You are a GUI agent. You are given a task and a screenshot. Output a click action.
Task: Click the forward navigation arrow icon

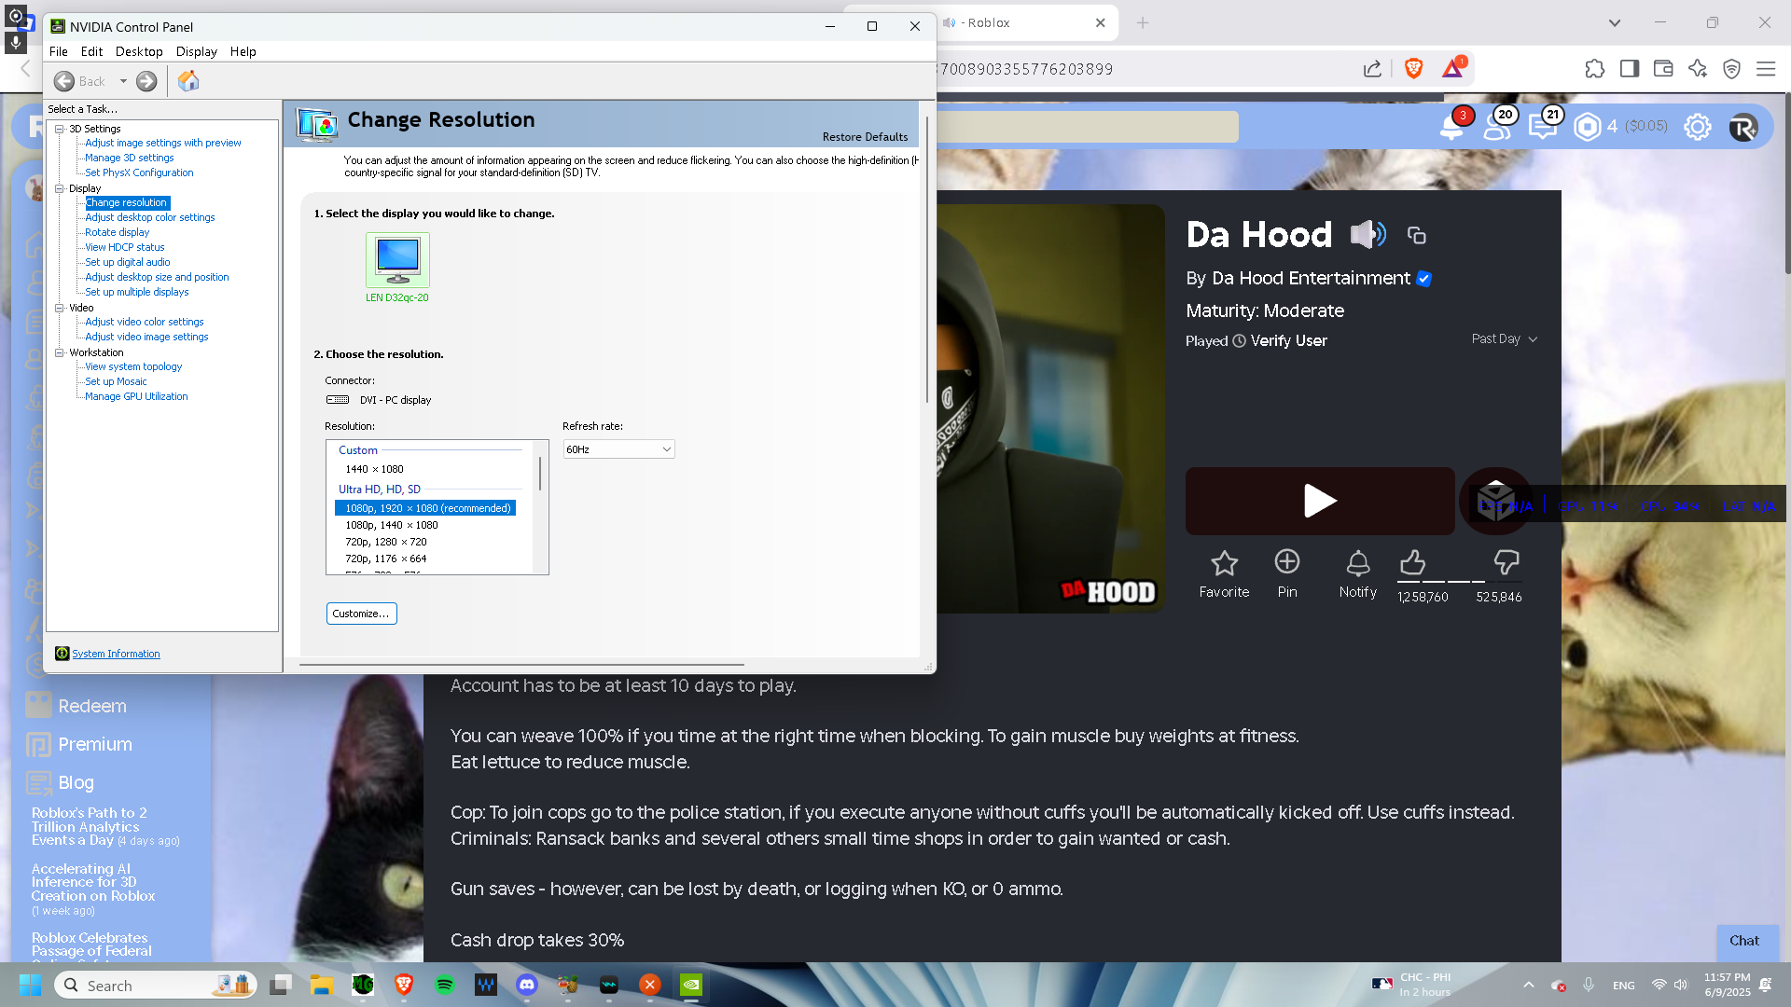[x=146, y=81]
